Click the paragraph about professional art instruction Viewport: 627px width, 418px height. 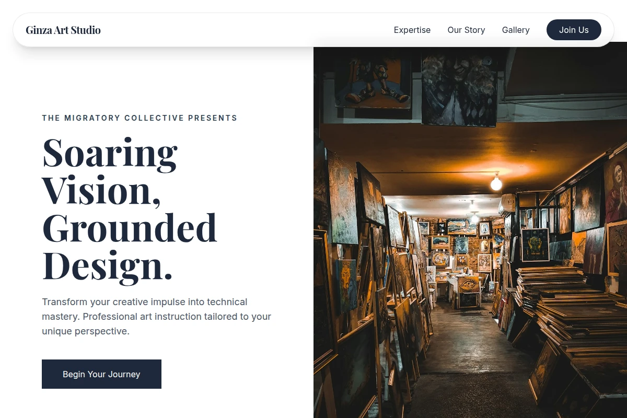click(x=157, y=316)
